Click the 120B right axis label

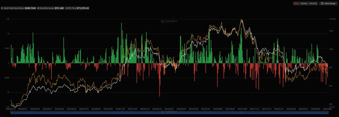click(x=331, y=49)
